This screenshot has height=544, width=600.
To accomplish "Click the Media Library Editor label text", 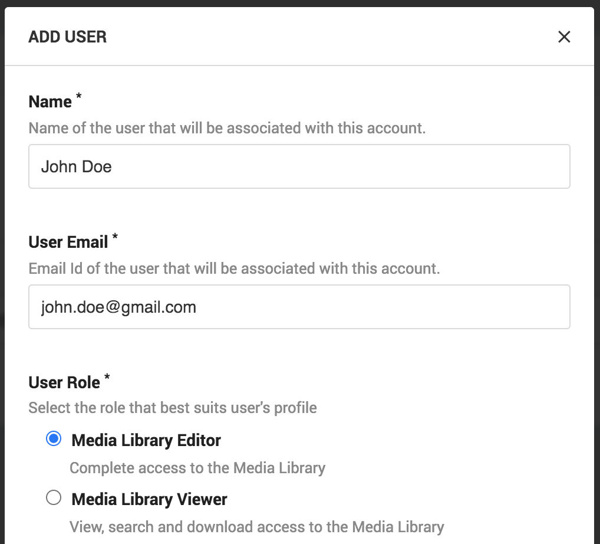I will 146,440.
